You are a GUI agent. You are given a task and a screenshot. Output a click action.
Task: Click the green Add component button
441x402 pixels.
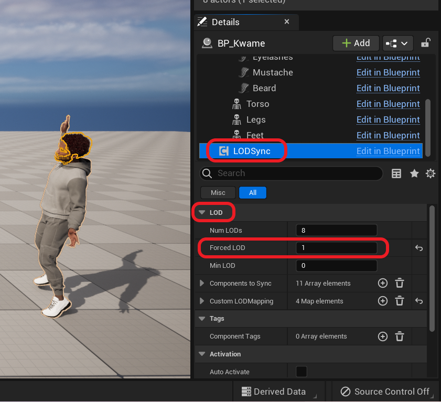click(356, 43)
